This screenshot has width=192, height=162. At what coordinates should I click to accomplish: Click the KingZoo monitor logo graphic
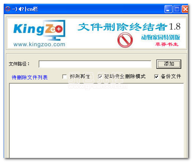tap(39, 30)
